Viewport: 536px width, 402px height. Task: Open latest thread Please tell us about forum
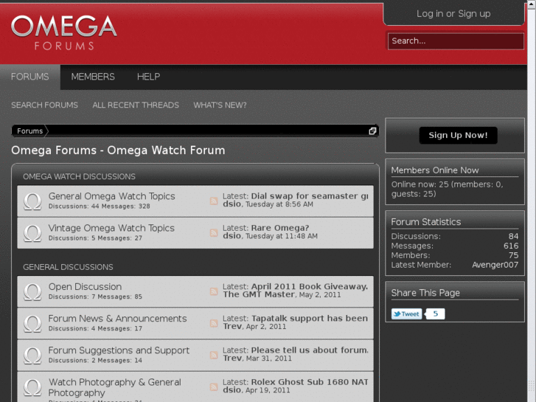coord(310,350)
